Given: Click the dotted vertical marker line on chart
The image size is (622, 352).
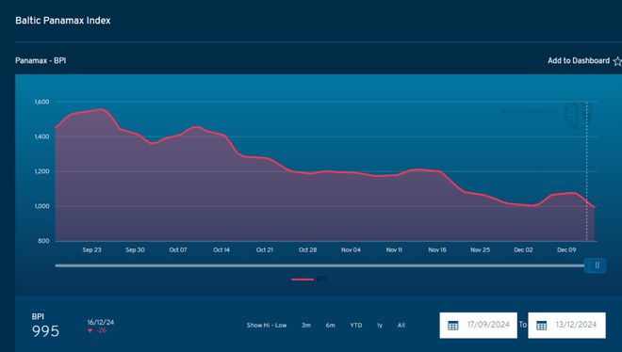Looking at the screenshot, I should [587, 171].
